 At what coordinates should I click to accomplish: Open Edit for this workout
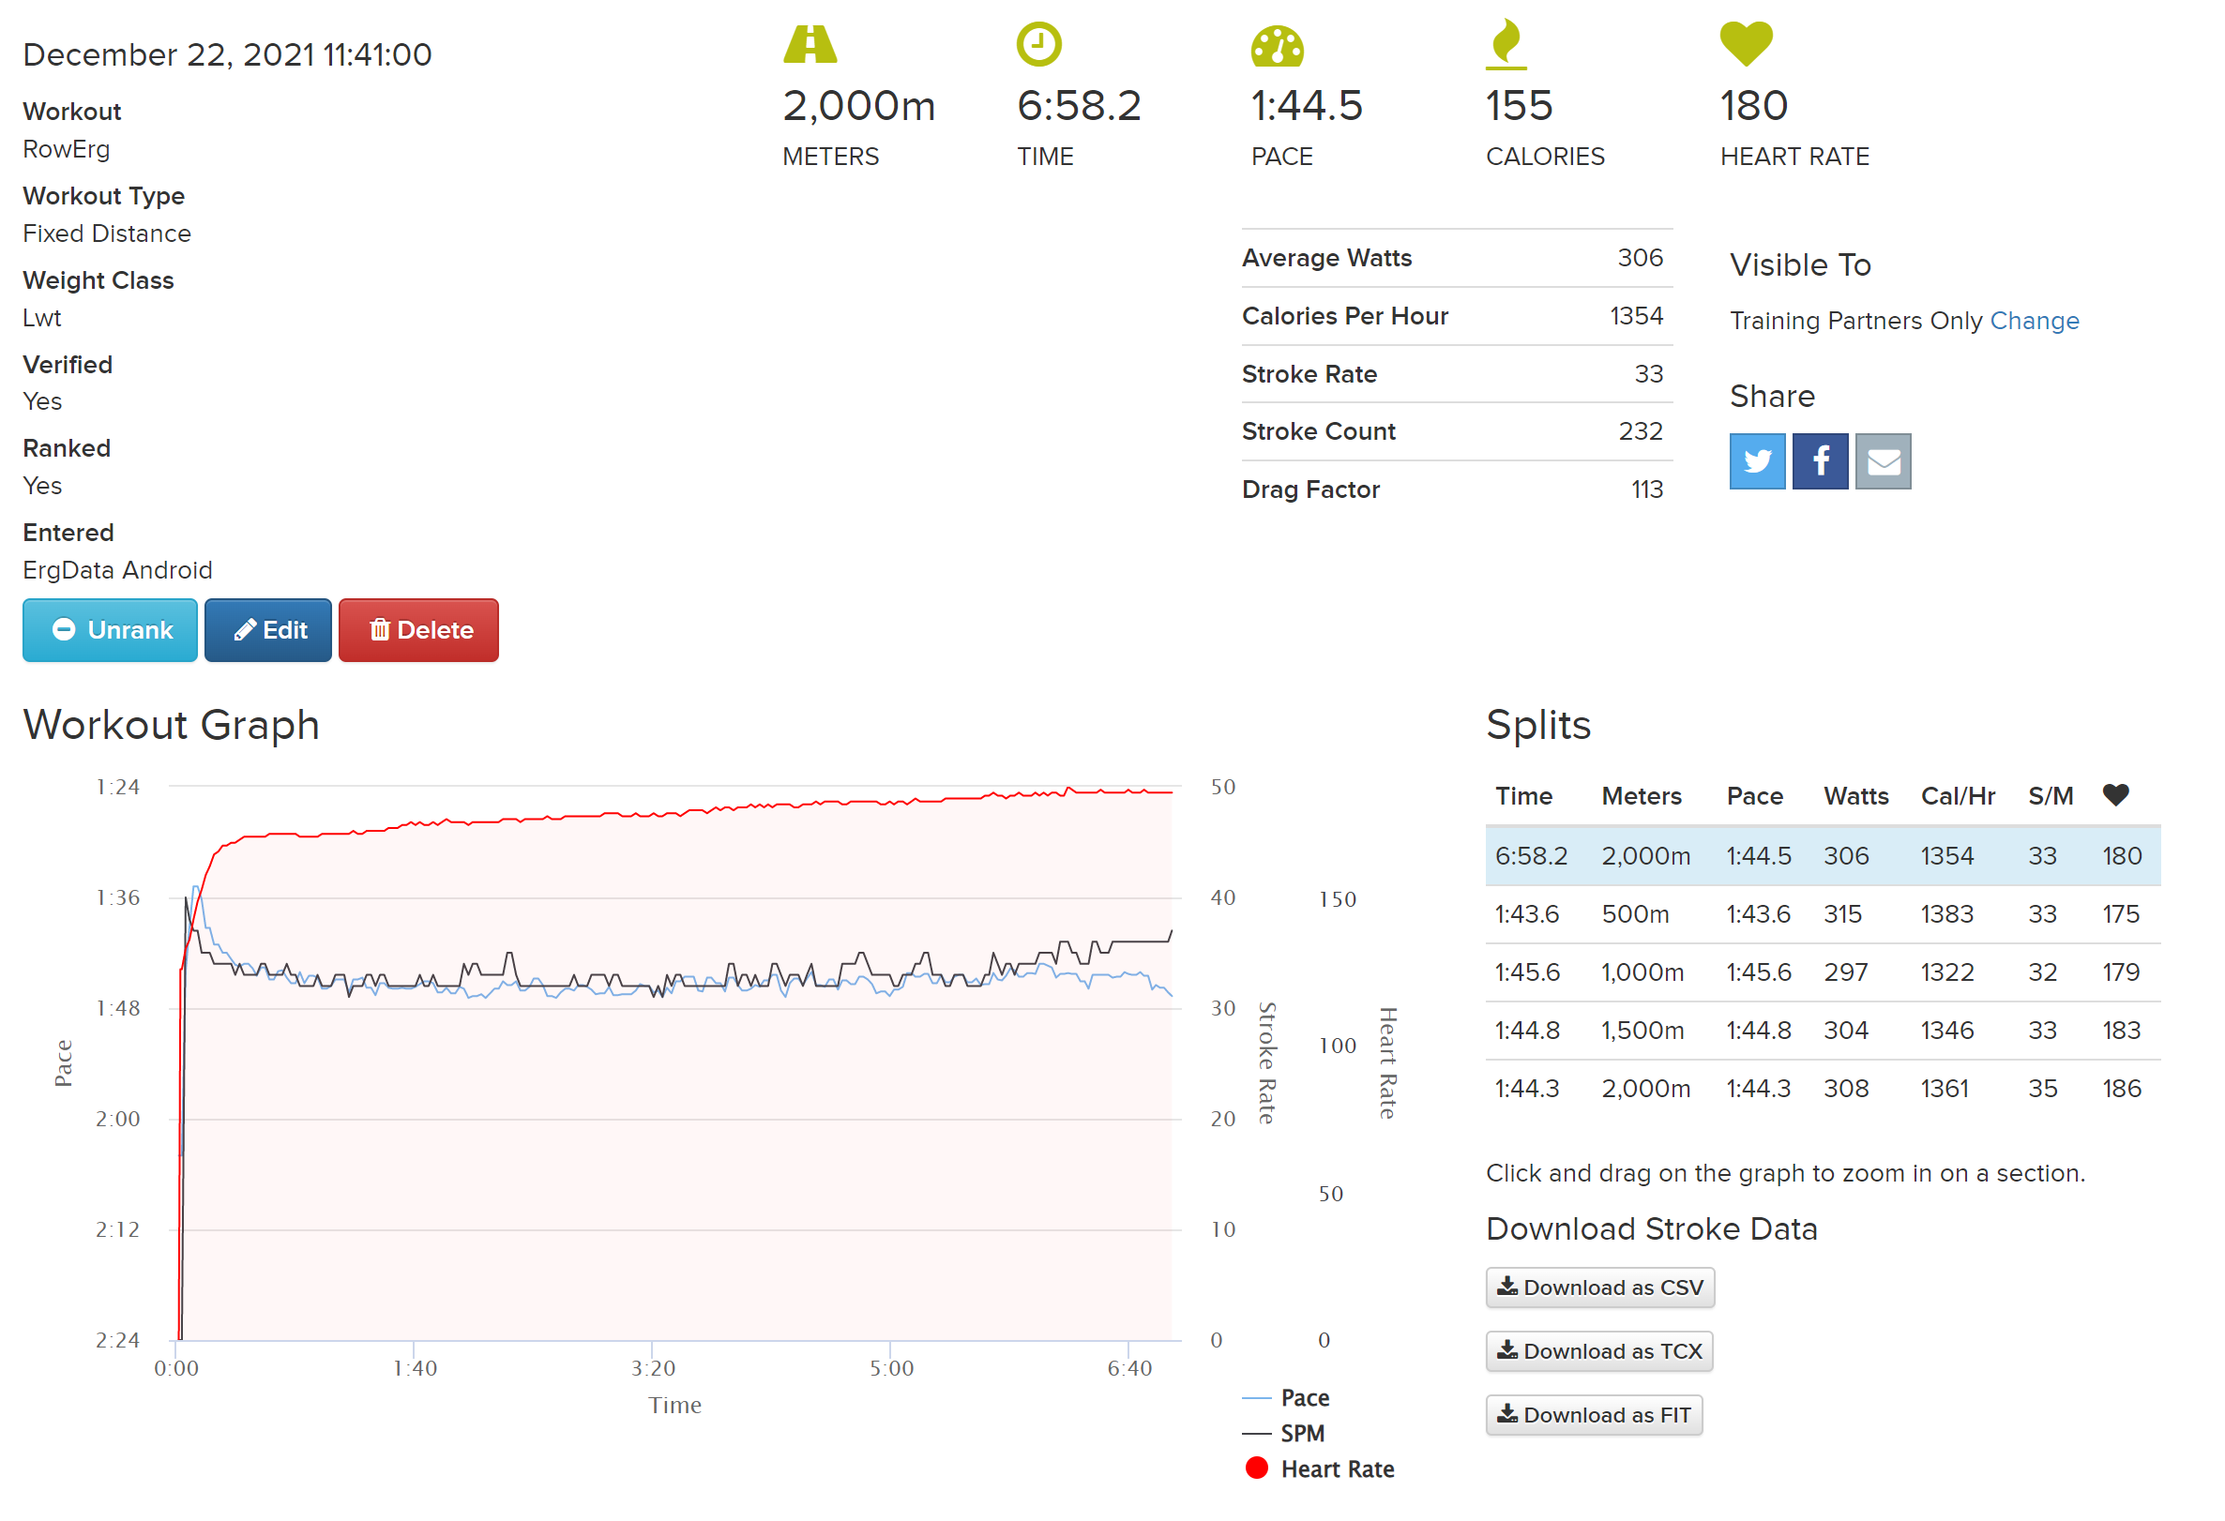point(268,630)
